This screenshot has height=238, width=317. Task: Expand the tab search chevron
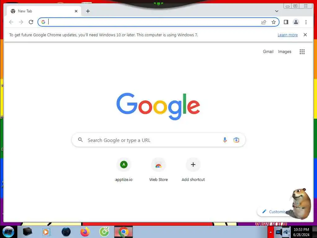click(x=276, y=11)
